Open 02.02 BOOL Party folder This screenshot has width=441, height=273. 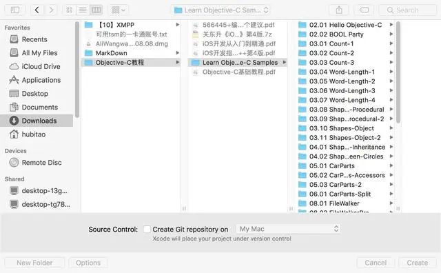[345, 34]
